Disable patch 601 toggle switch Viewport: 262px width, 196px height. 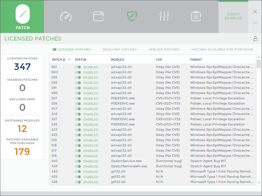click(78, 67)
